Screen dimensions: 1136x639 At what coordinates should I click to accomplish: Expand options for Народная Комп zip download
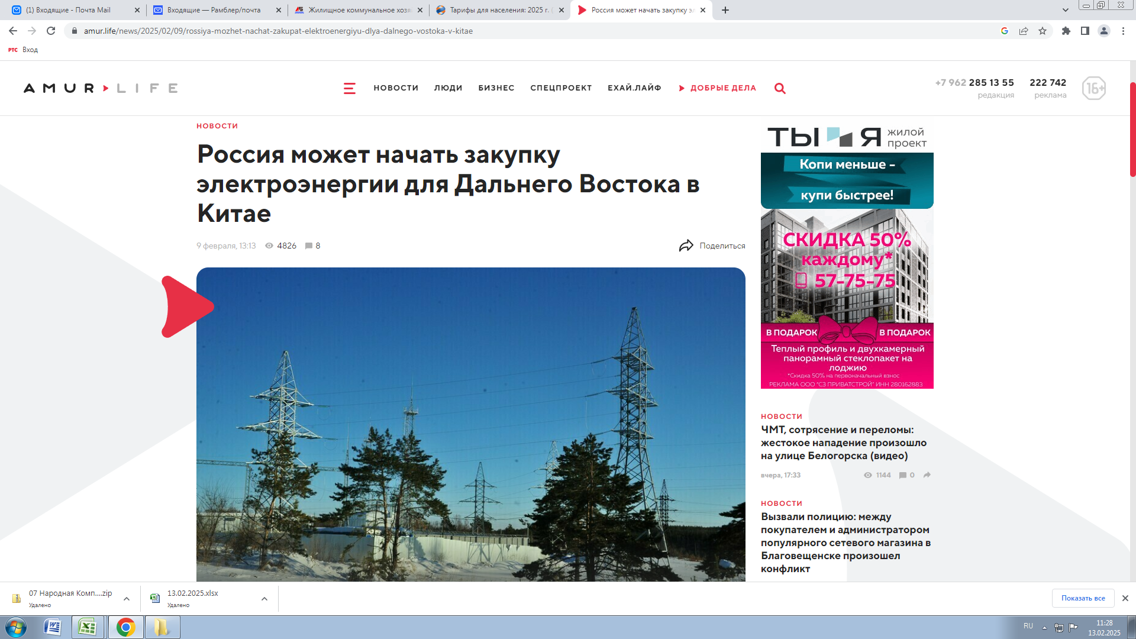click(x=127, y=599)
